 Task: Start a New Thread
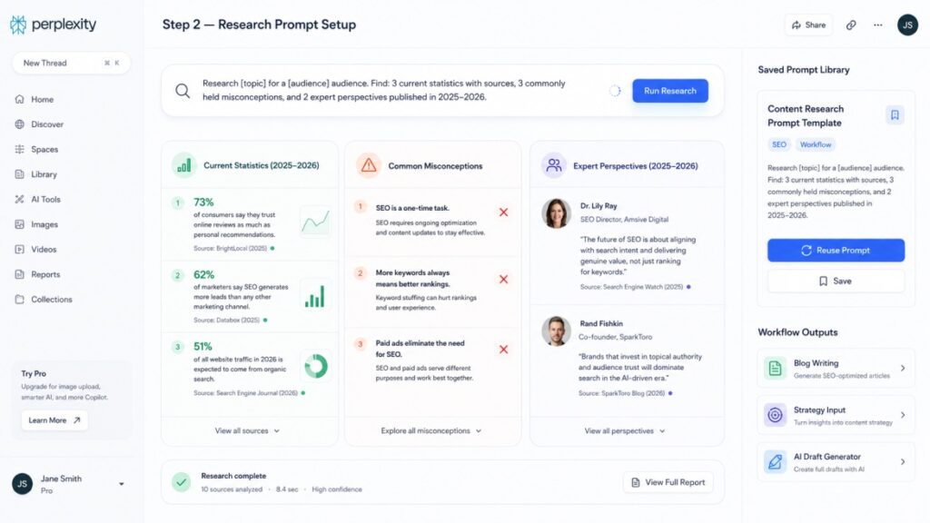pyautogui.click(x=71, y=63)
